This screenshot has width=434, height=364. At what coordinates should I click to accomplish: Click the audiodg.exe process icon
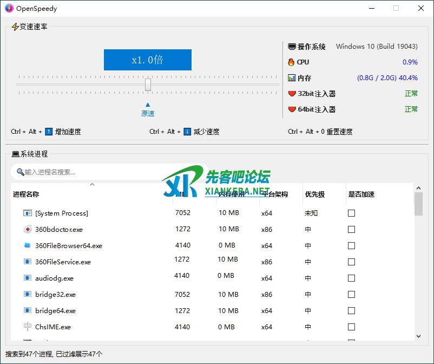tap(28, 278)
